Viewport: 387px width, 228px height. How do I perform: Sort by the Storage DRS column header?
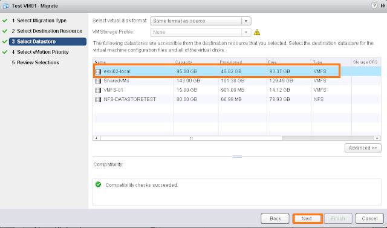pyautogui.click(x=366, y=62)
